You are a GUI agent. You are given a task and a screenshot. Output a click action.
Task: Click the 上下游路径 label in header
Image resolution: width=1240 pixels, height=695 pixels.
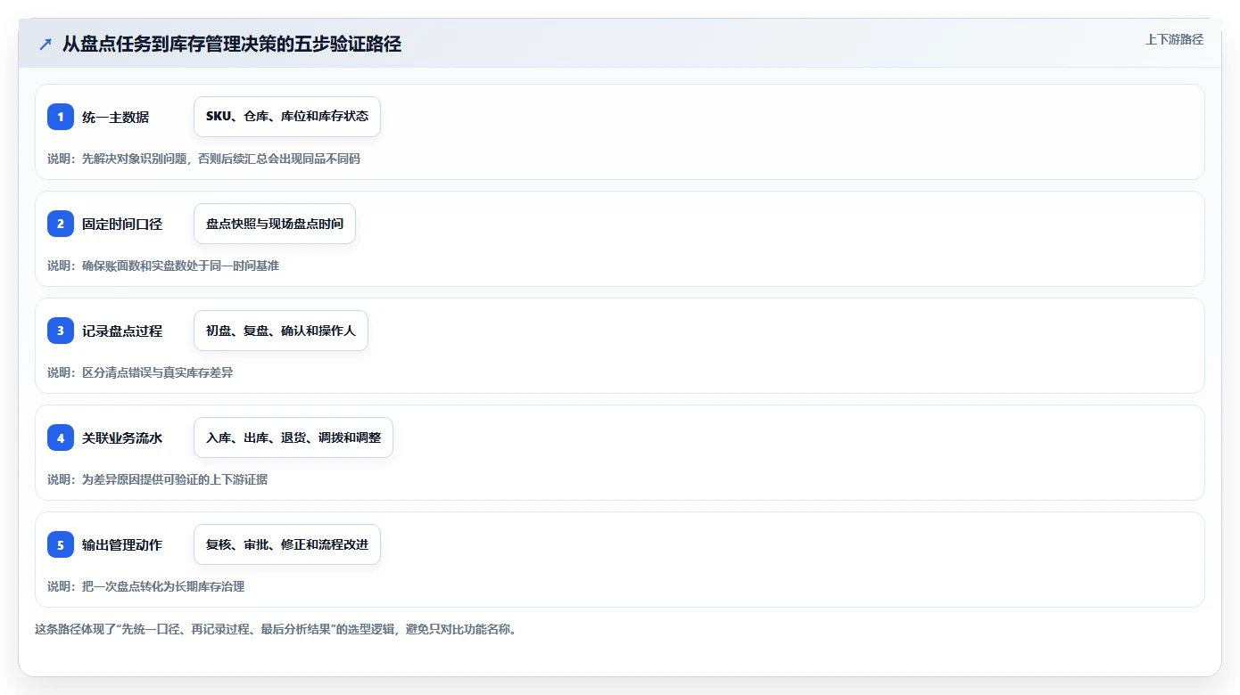point(1174,39)
